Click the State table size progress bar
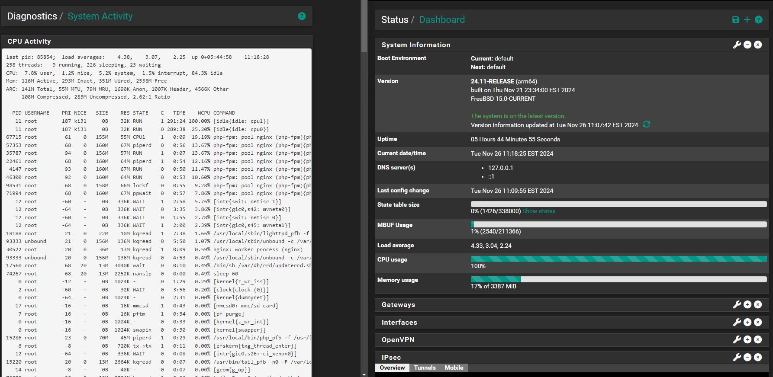 tap(619, 204)
